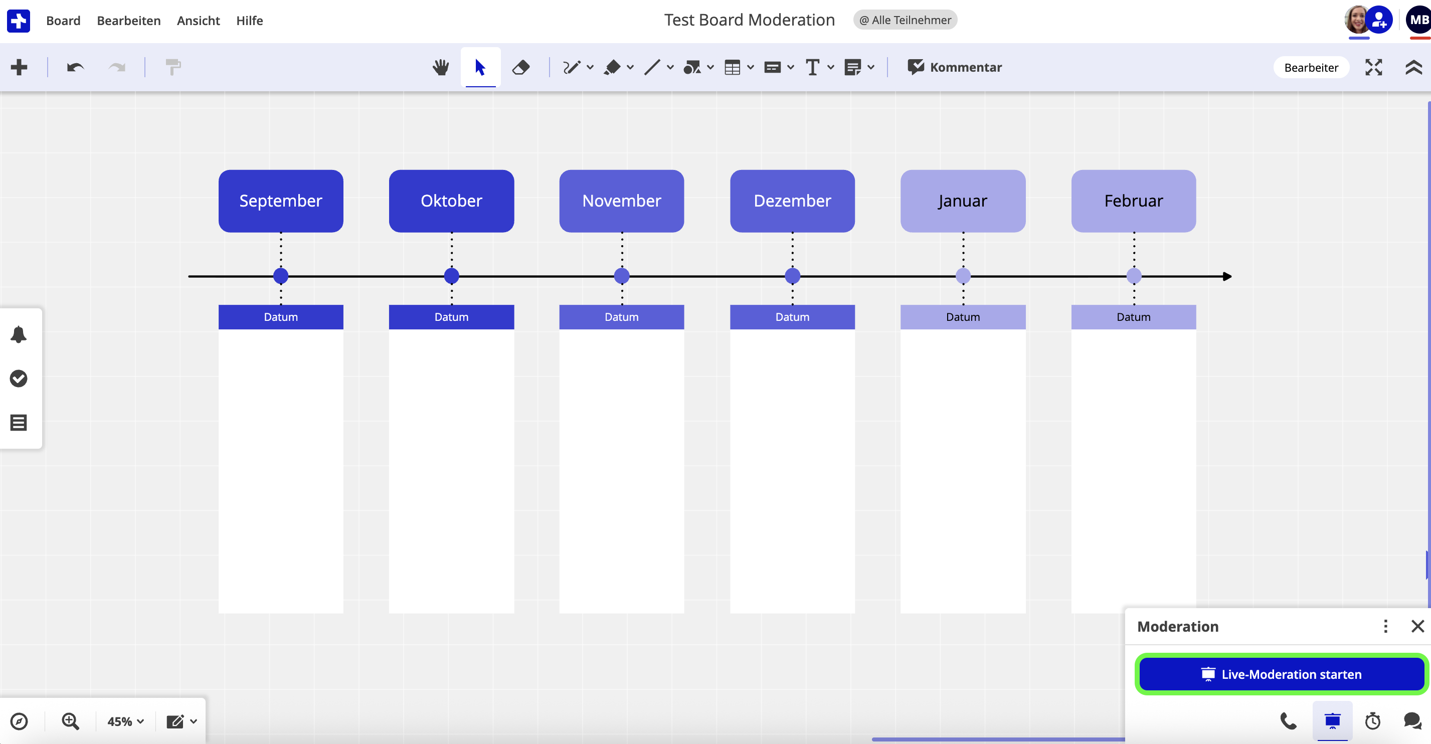Click Live-Moderation starten button
1431x744 pixels.
tap(1281, 674)
